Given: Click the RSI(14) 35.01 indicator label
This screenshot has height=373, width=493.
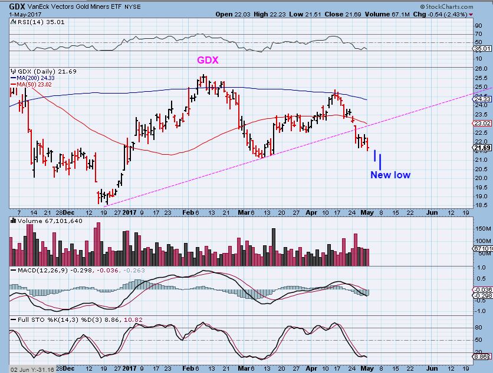Looking at the screenshot, I should tap(41, 22).
